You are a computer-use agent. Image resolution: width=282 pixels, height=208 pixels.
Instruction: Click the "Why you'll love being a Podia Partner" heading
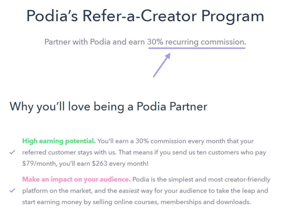pos(108,107)
